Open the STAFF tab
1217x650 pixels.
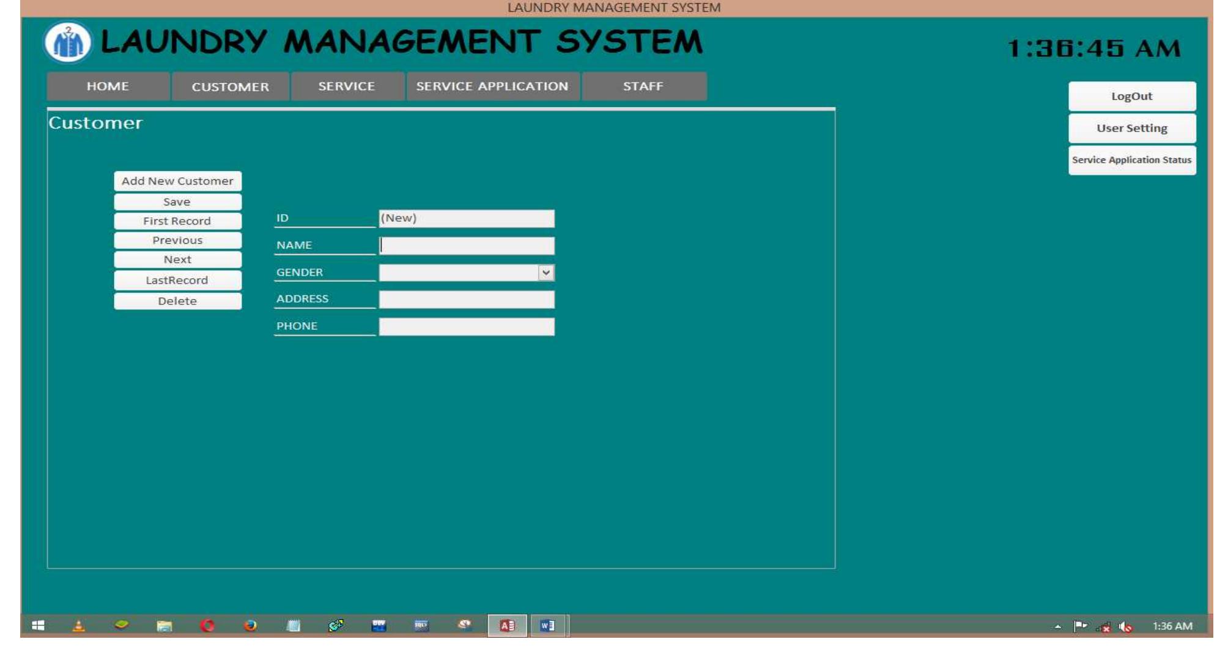click(644, 86)
